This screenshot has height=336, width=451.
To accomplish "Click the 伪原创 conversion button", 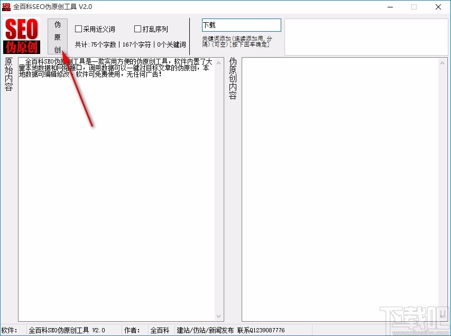I will [57, 37].
